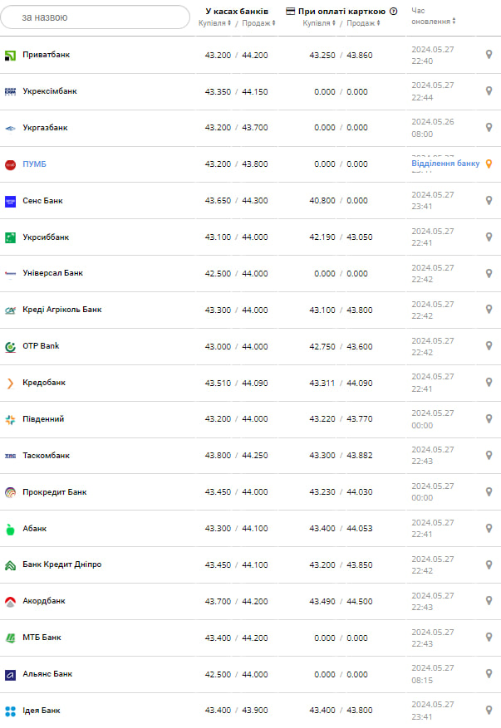The image size is (501, 728).
Task: Click the Сенс Банк logo icon
Action: [x=11, y=201]
